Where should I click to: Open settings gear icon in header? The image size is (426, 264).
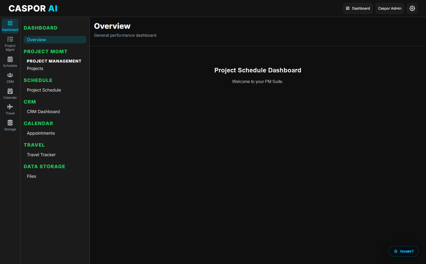412,8
